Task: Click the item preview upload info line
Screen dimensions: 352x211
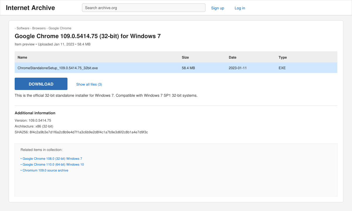Action: pyautogui.click(x=53, y=44)
